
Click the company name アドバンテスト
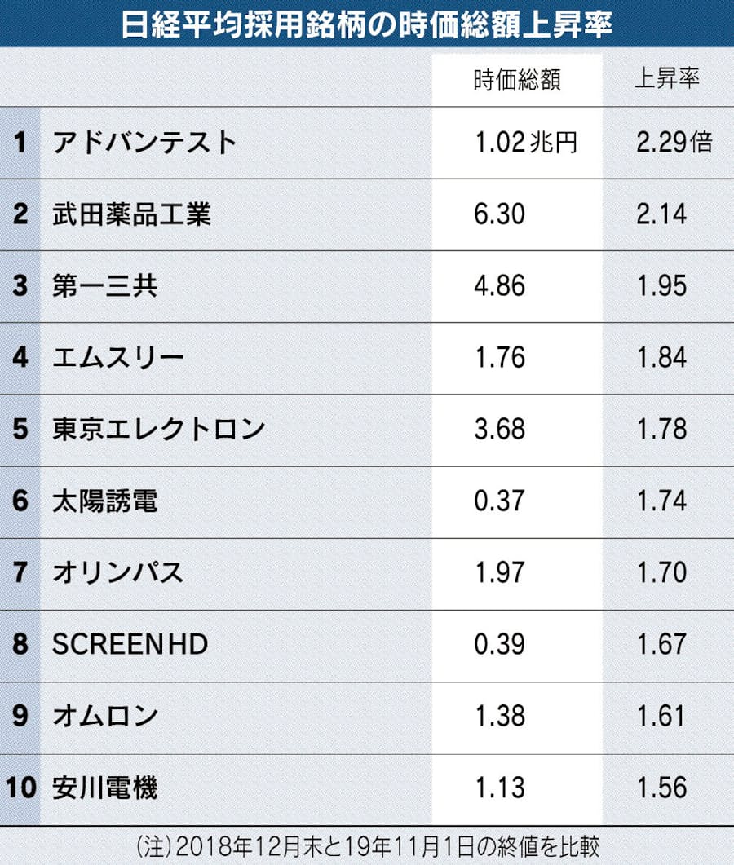tap(144, 143)
